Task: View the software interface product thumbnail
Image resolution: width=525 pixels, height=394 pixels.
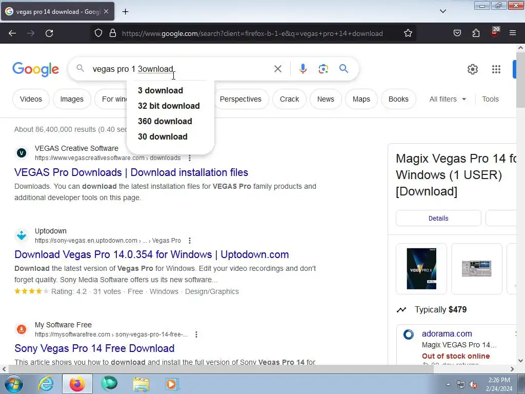Action: pos(477,269)
